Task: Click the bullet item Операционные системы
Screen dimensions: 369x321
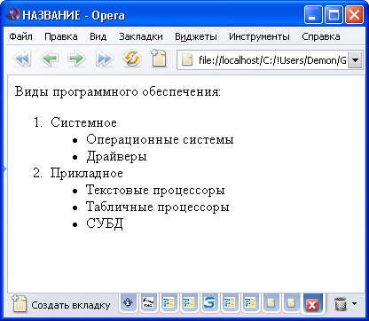Action: click(160, 139)
